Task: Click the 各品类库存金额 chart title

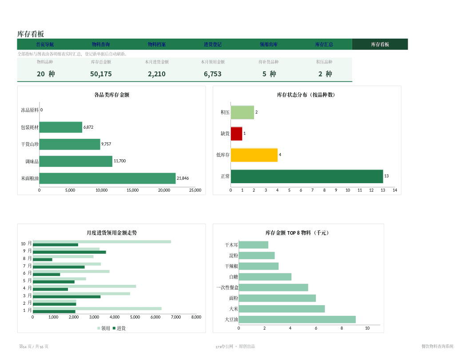Action: click(x=111, y=94)
